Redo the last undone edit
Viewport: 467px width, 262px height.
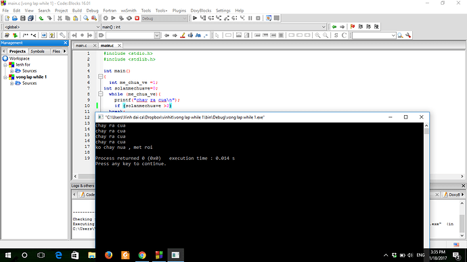point(49,18)
